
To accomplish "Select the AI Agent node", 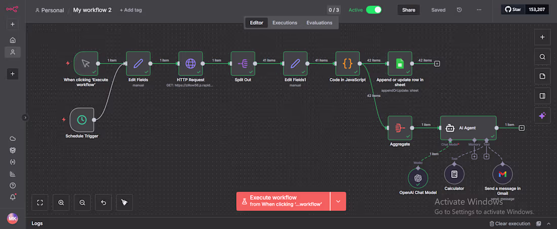I will [468, 128].
